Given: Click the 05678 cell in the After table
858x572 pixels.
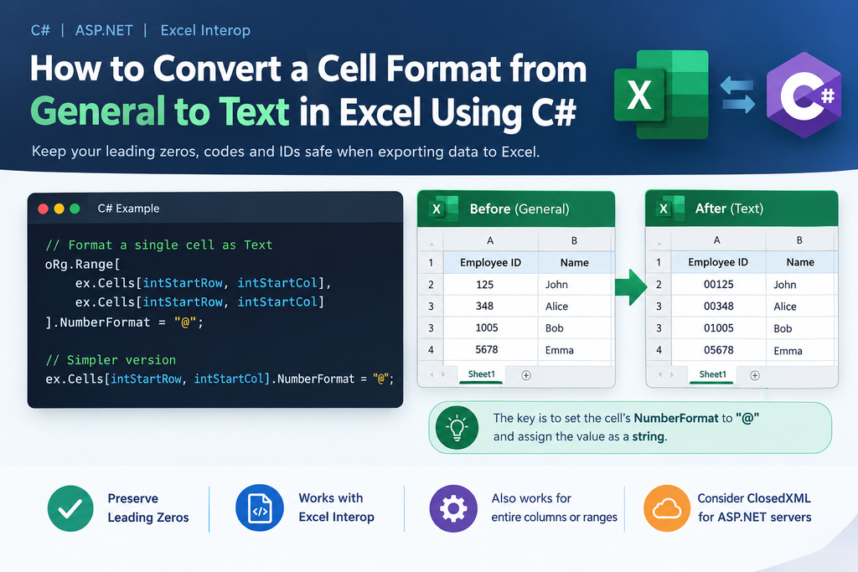Looking at the screenshot, I should tap(718, 350).
